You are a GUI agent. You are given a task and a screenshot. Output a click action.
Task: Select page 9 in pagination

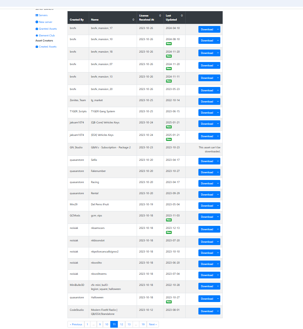point(100,324)
